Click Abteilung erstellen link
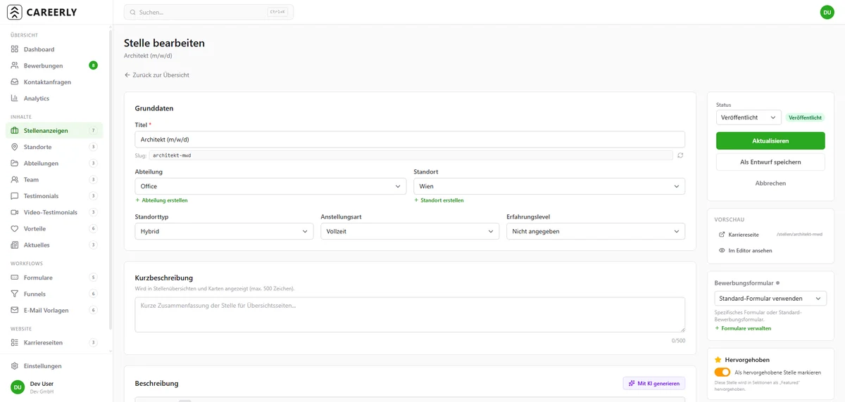Image resolution: width=845 pixels, height=402 pixels. [161, 200]
